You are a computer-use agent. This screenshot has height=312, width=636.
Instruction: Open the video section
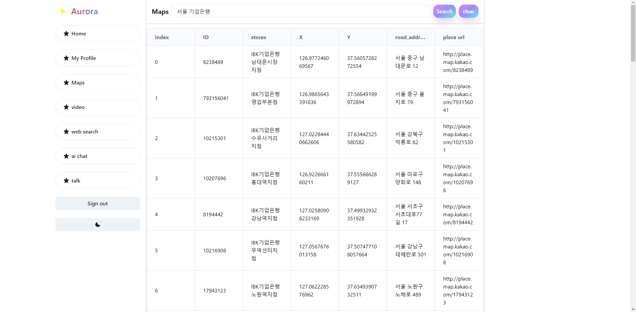coord(98,107)
